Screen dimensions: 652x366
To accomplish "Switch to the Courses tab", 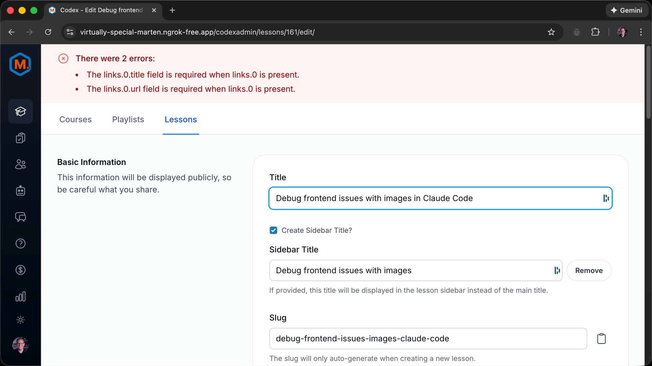I will coord(75,120).
